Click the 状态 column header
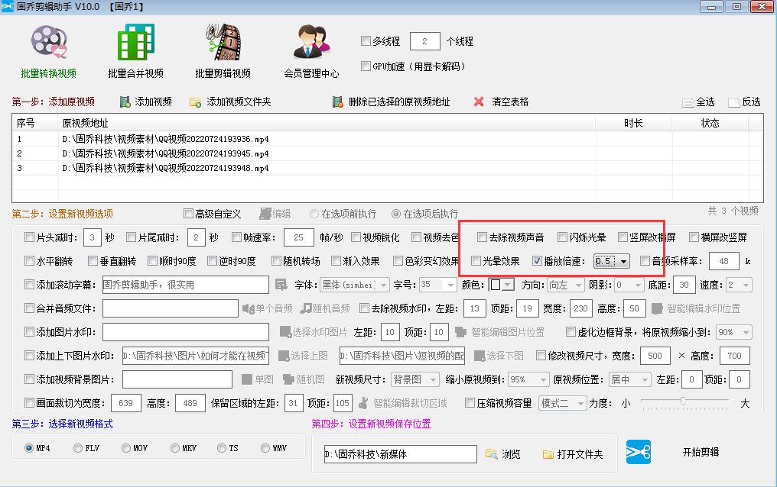This screenshot has width=777, height=487. [710, 123]
